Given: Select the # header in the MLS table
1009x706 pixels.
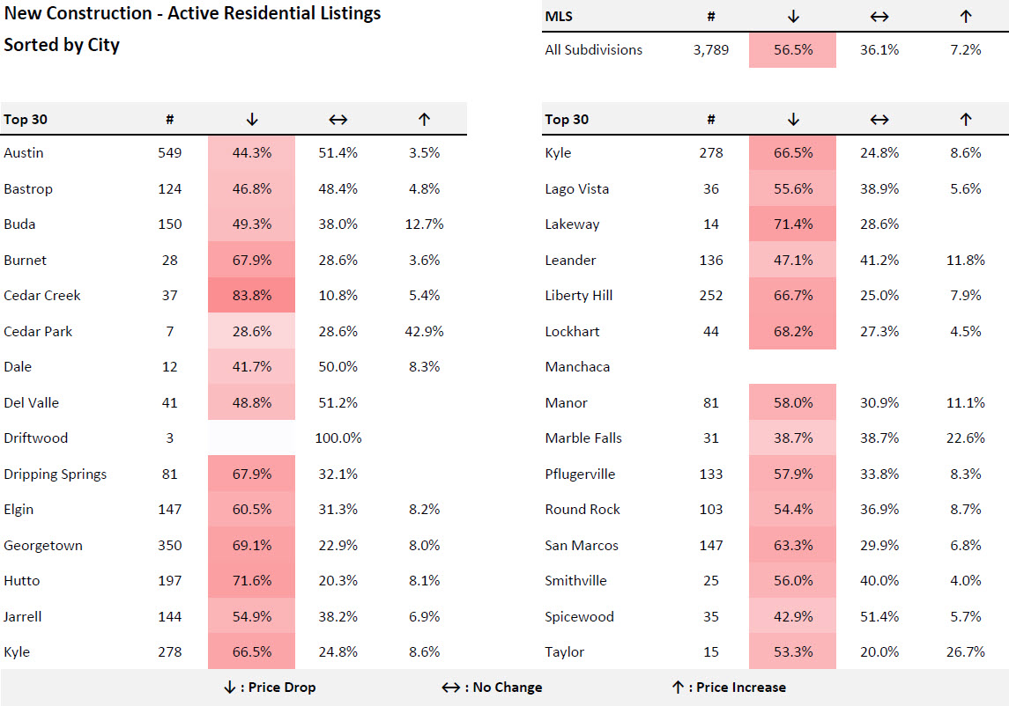Looking at the screenshot, I should [x=711, y=17].
